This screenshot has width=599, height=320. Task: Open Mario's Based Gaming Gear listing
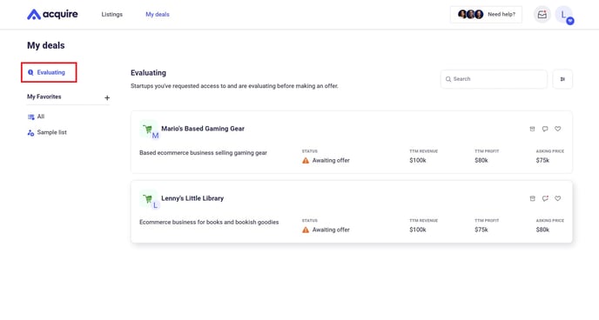[x=203, y=129]
